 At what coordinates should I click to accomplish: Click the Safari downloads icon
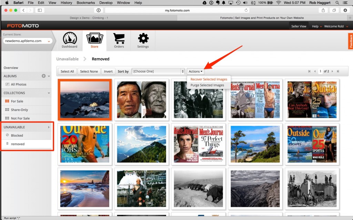345,10
